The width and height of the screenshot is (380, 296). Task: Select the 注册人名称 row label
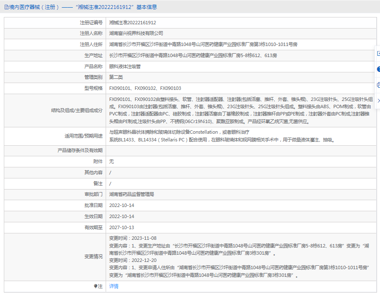91,33
